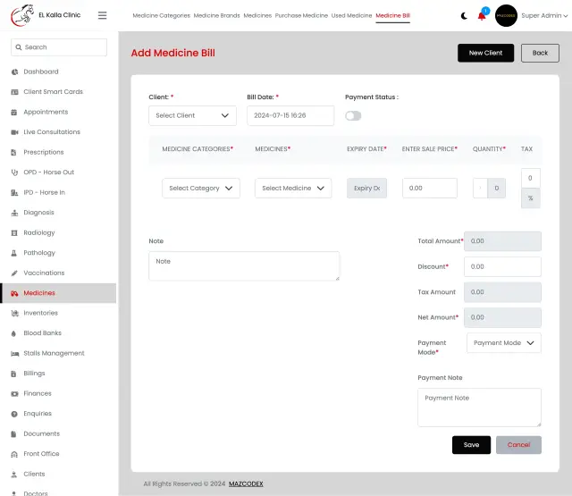Open the Used Medicine tab
This screenshot has height=496, width=572.
tap(351, 16)
